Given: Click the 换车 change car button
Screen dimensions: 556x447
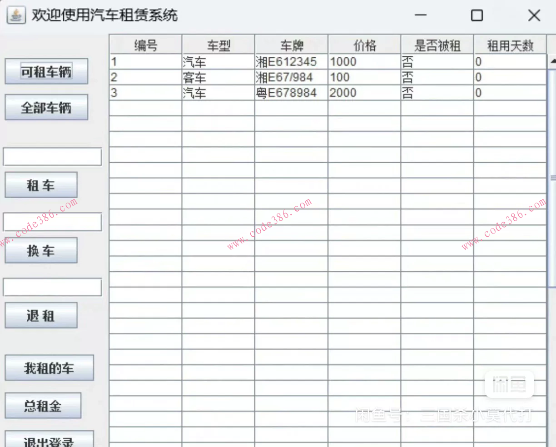Looking at the screenshot, I should [41, 250].
